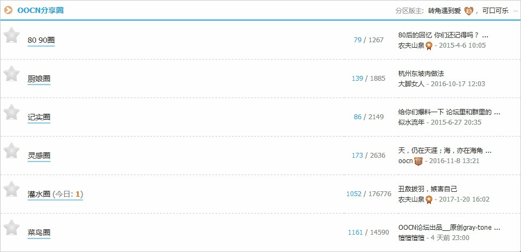The image size is (521, 252).
Task: Open user profile 似水流年
Action: tap(411, 122)
